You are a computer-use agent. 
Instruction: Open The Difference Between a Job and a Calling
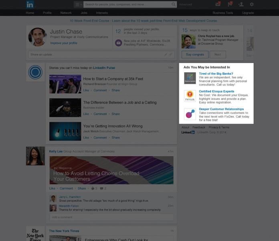click(x=120, y=102)
